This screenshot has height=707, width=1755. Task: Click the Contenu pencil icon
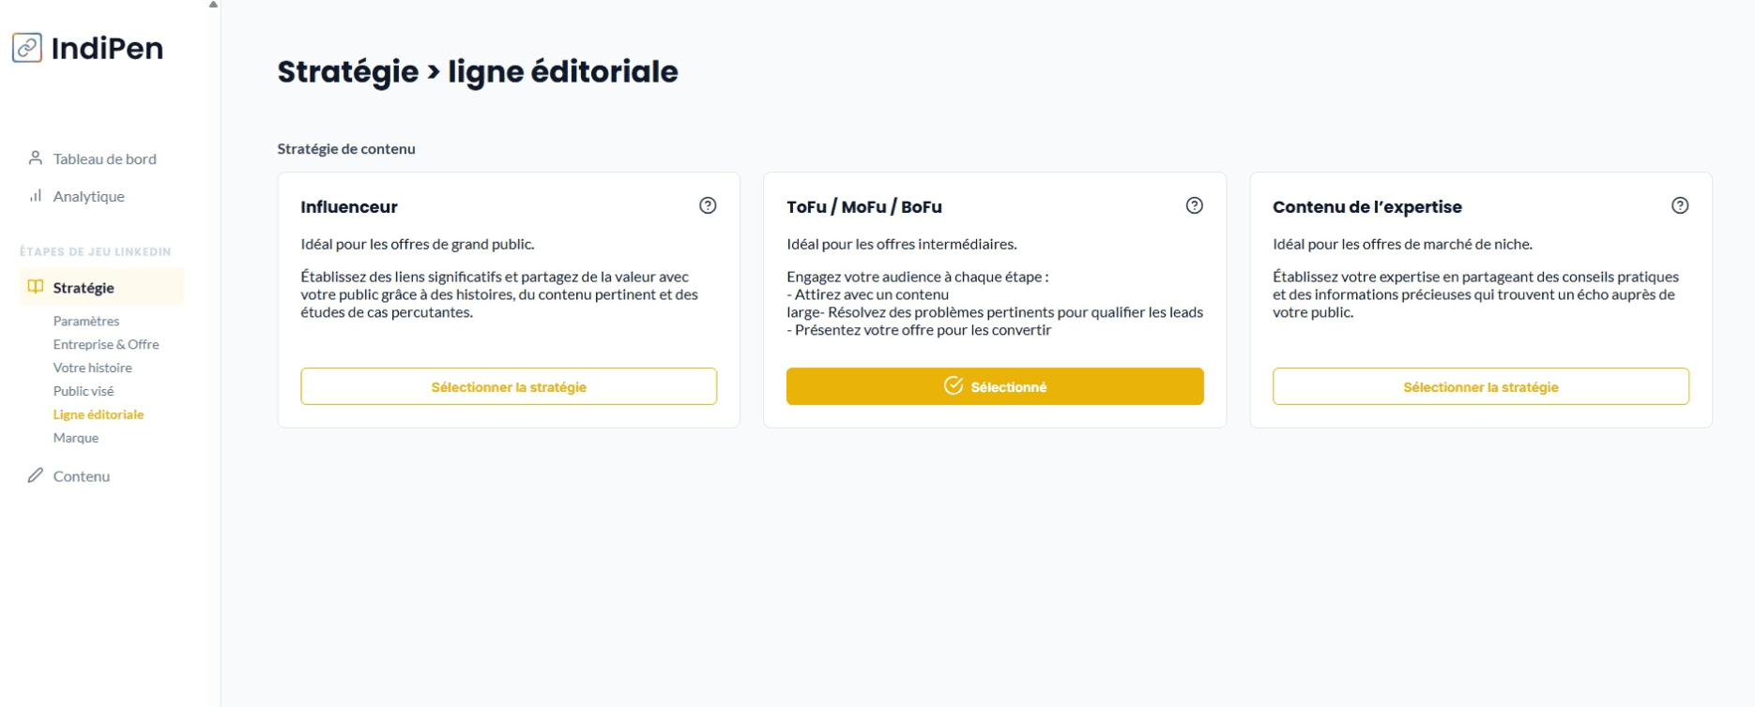pos(36,475)
